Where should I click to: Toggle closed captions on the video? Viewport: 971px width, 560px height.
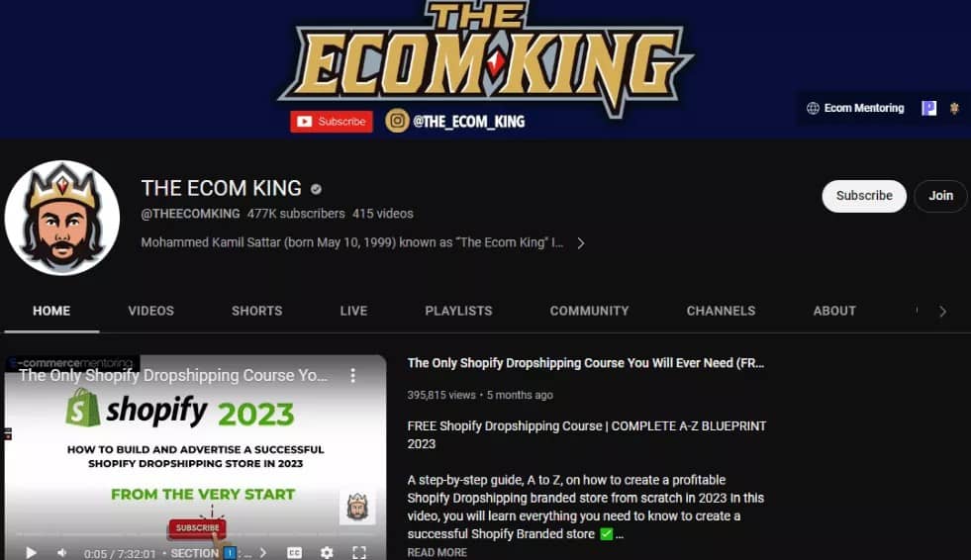295,552
